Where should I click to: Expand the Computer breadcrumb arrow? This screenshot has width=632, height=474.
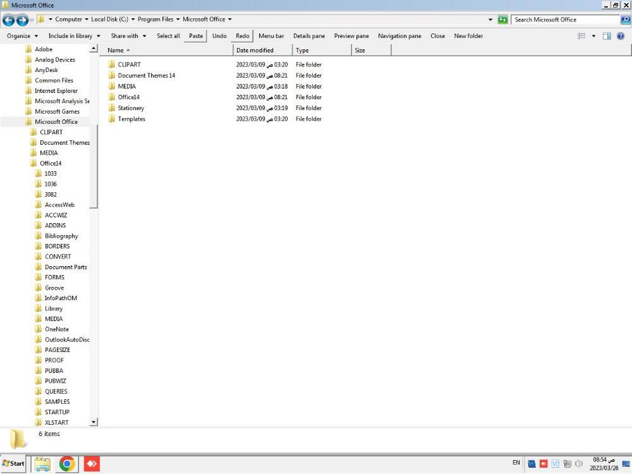click(86, 20)
